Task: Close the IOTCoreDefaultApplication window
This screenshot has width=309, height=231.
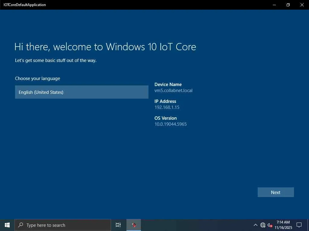Action: pos(302,5)
